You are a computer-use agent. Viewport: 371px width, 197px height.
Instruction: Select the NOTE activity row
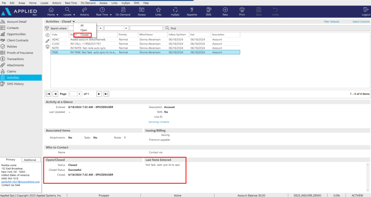click(x=145, y=48)
